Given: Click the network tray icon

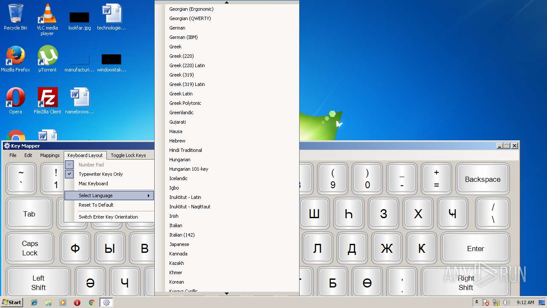Looking at the screenshot, I should click(496, 302).
